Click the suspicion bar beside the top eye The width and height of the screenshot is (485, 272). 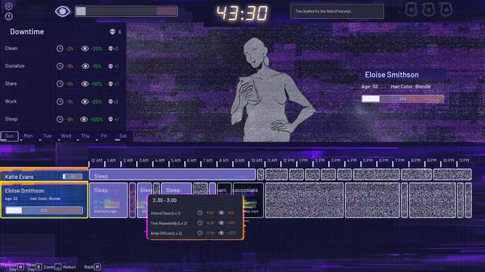tap(127, 11)
